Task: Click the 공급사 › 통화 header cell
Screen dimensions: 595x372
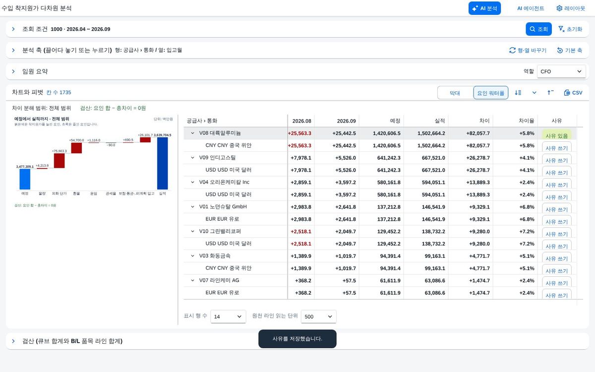Action: (236, 121)
